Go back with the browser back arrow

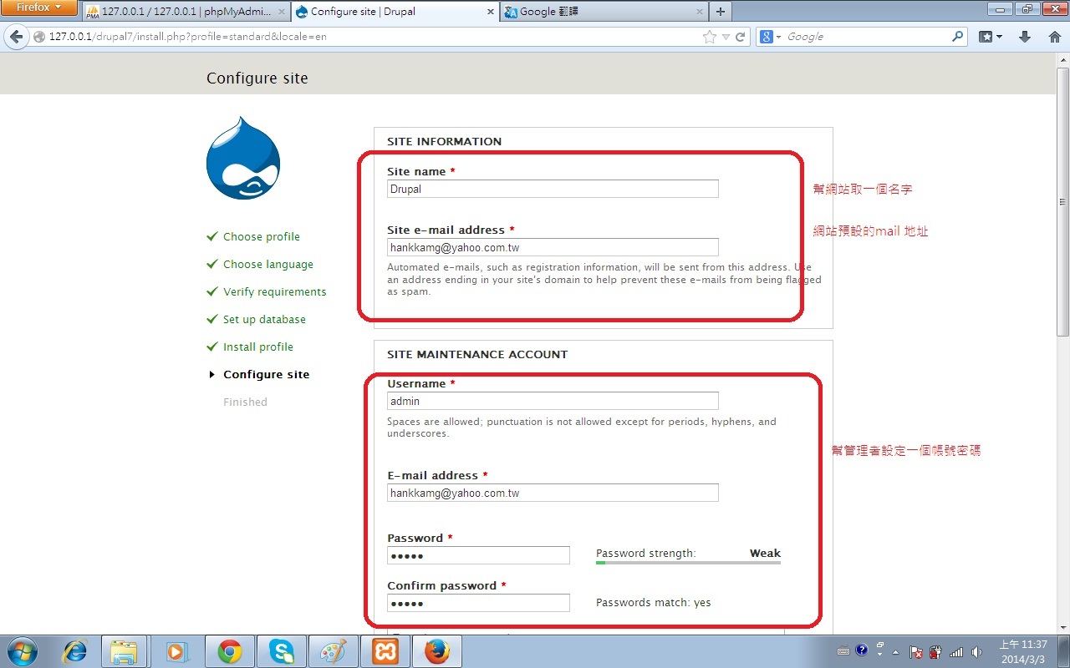coord(16,37)
